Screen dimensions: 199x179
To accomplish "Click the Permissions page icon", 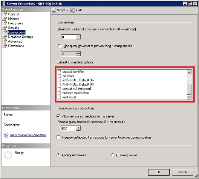I will [5, 46].
